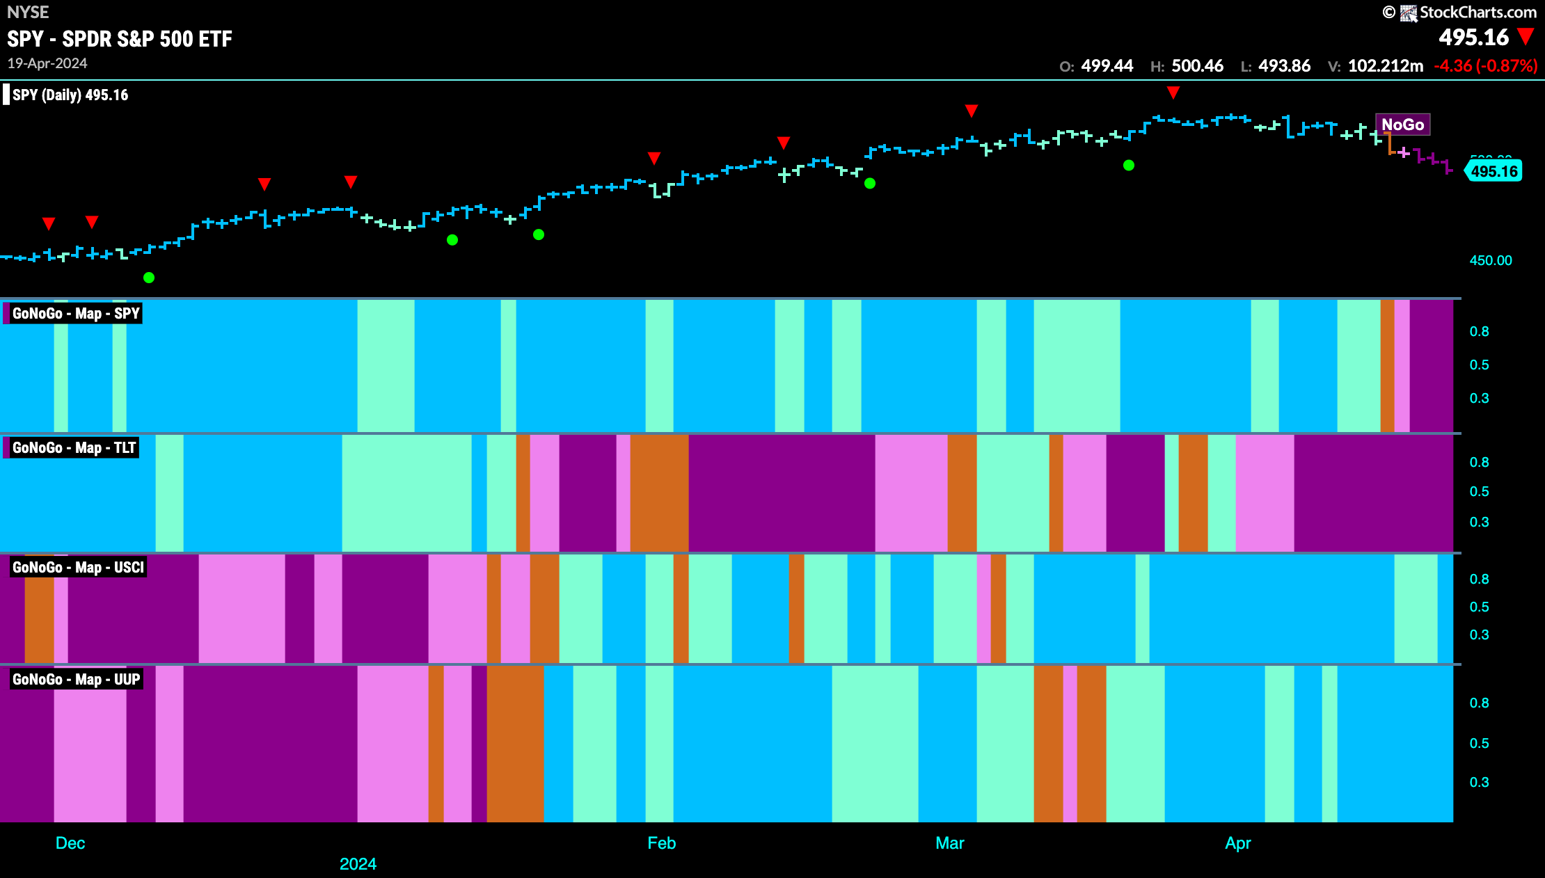Viewport: 1545px width, 878px height.
Task: Click the red triangle above early March
Action: coord(972,111)
